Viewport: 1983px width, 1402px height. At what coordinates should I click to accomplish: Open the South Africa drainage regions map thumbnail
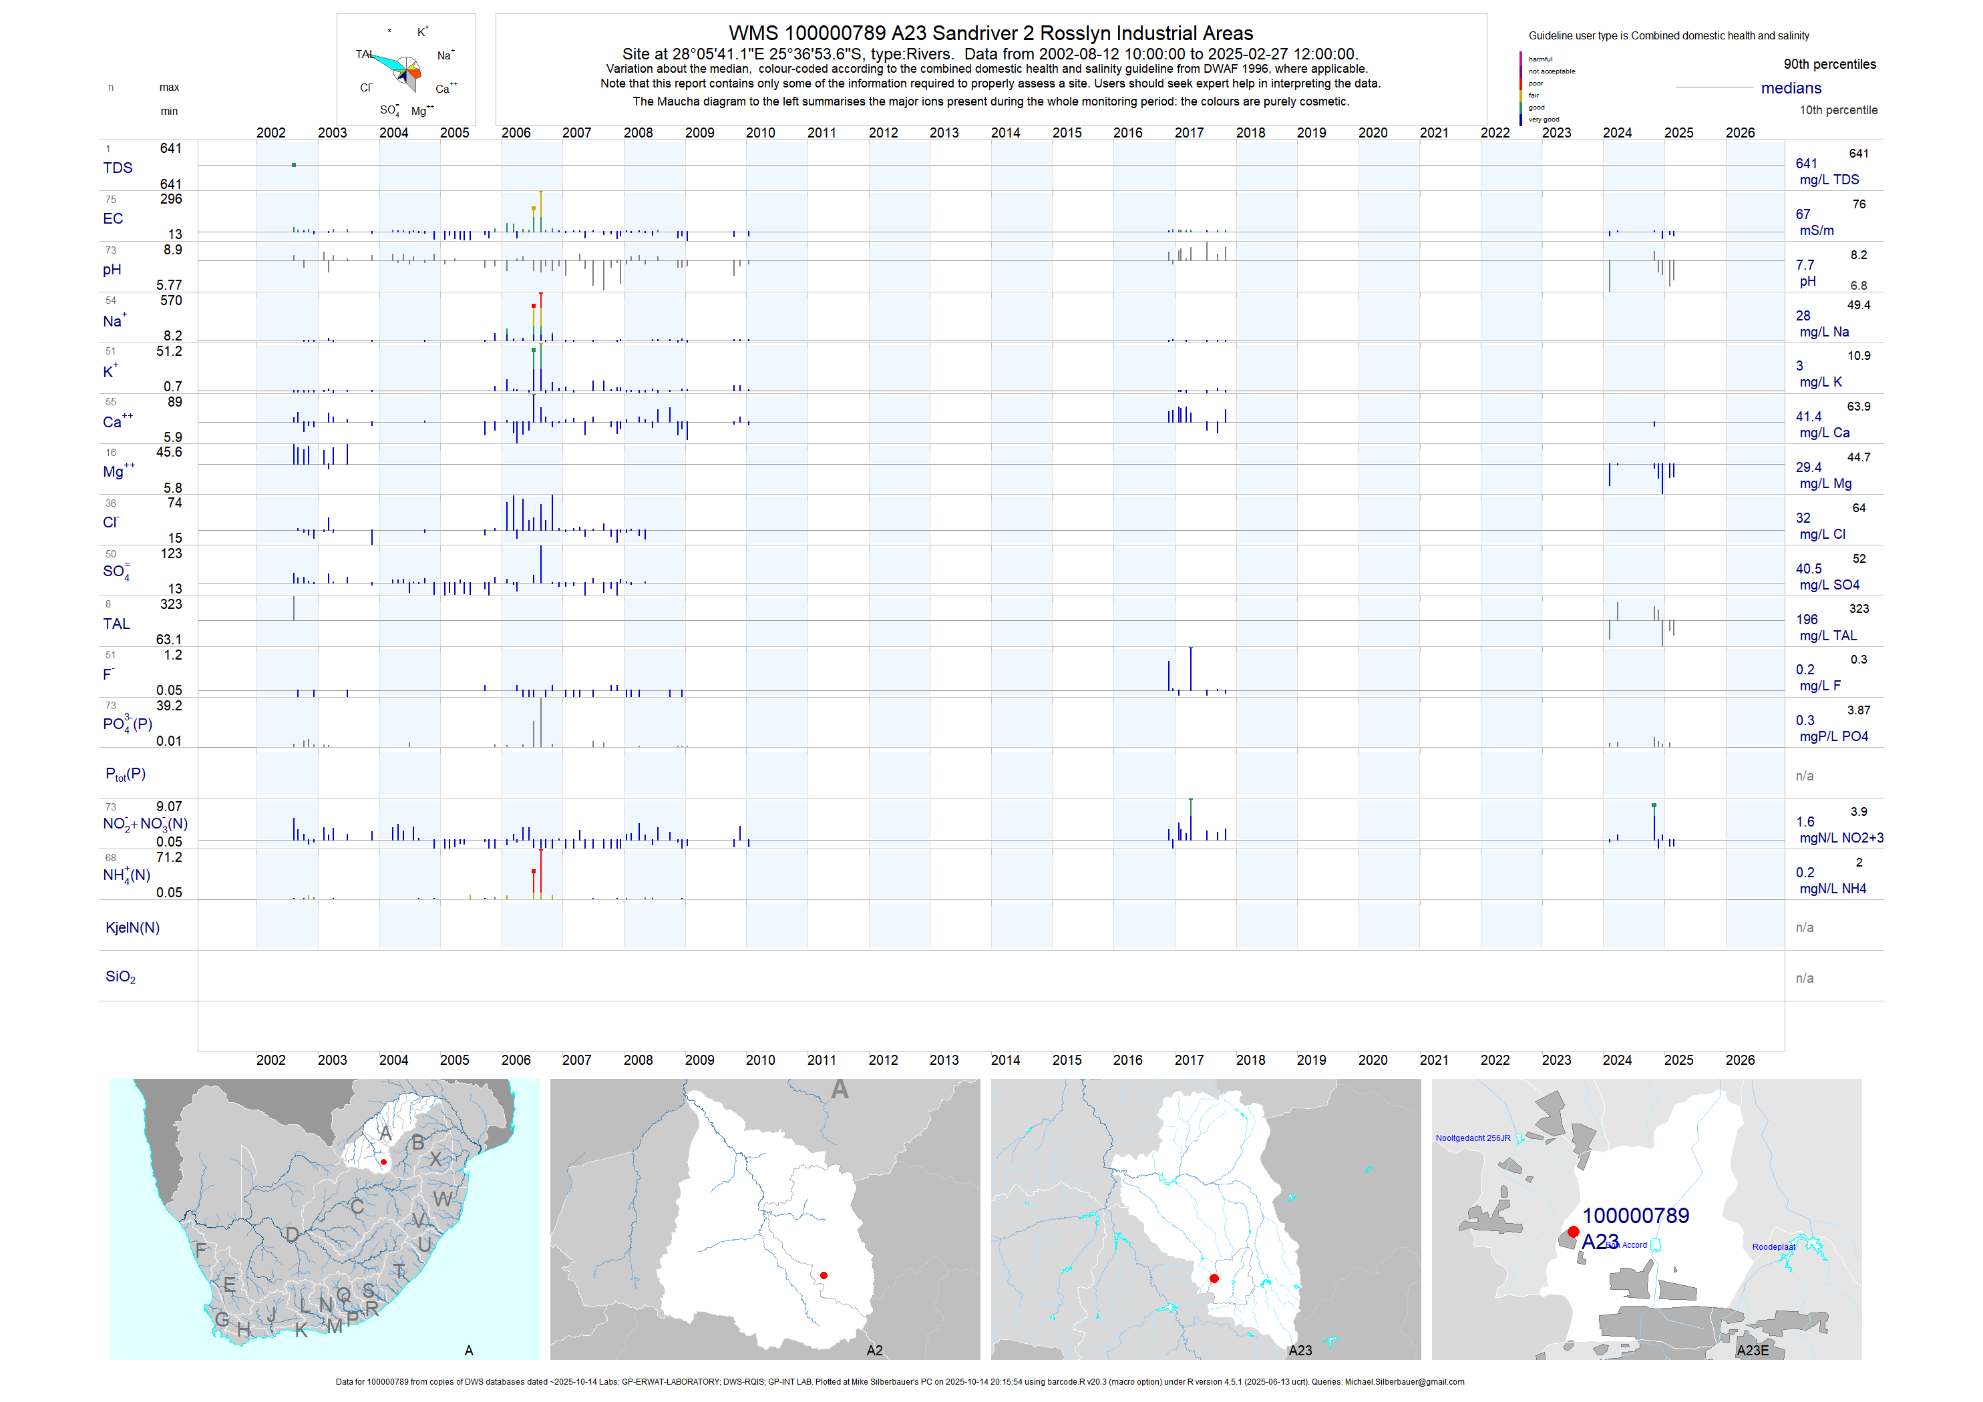point(325,1219)
